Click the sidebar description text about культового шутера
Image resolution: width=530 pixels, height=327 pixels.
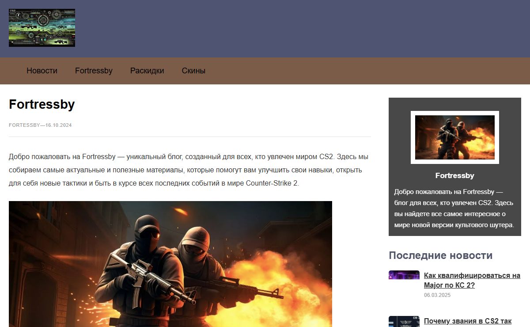click(454, 209)
